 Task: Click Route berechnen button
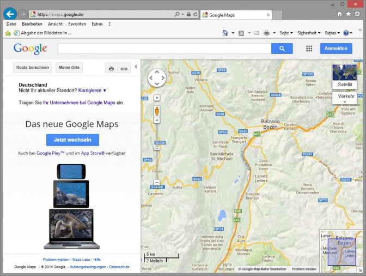[33, 68]
